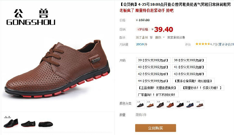
Task: Select size 44 option
Action: point(153,81)
